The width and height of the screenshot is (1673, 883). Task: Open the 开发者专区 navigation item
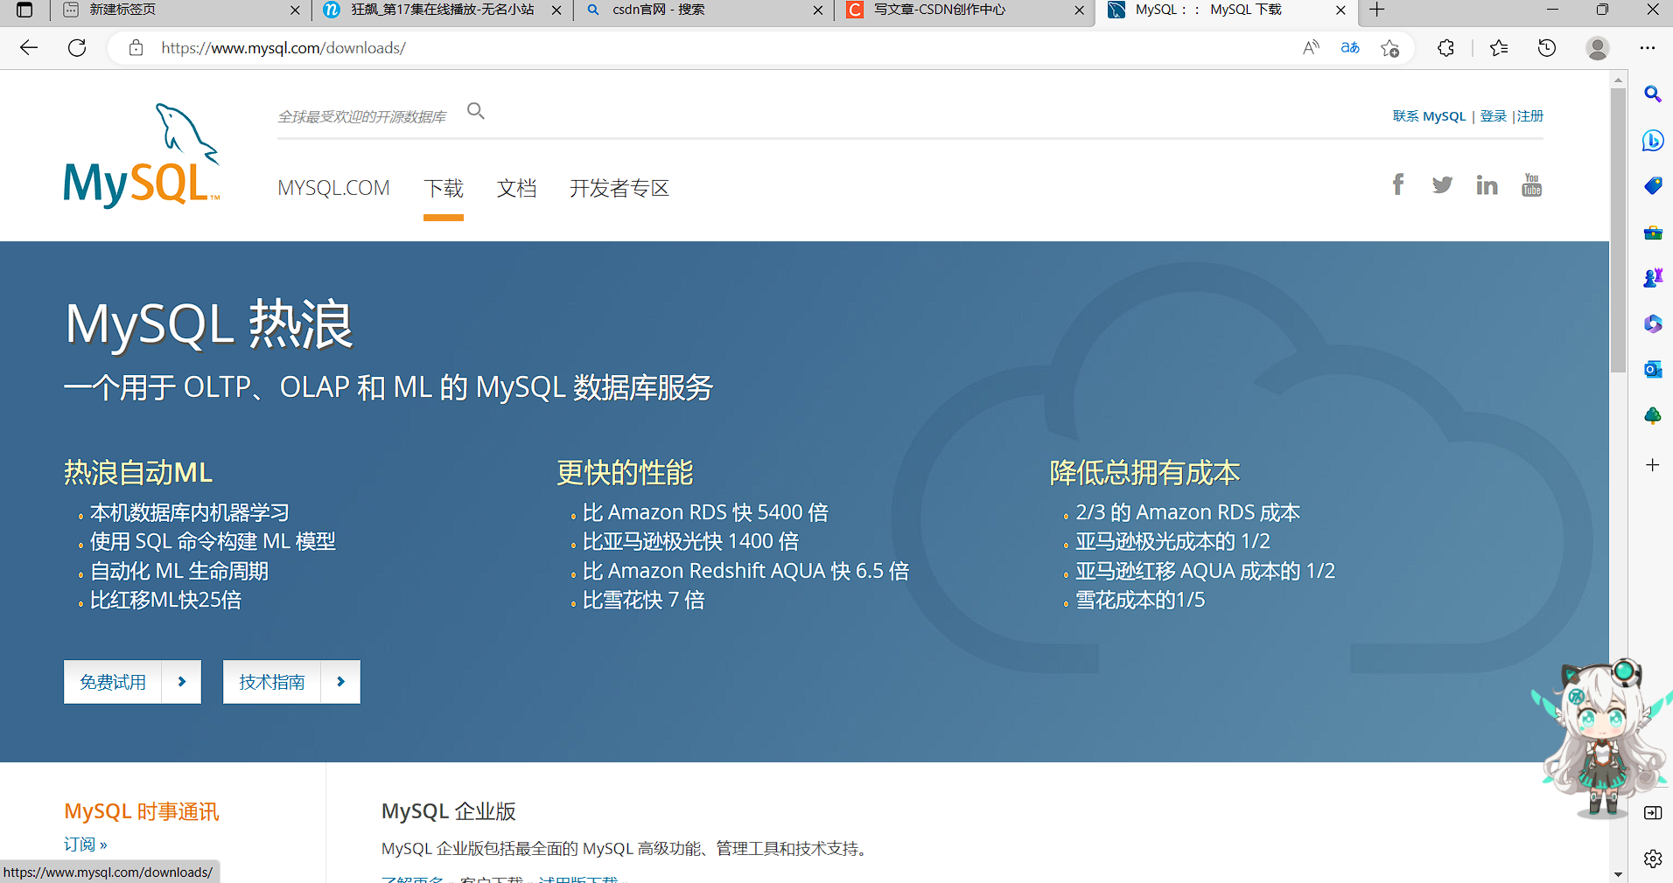coord(619,188)
